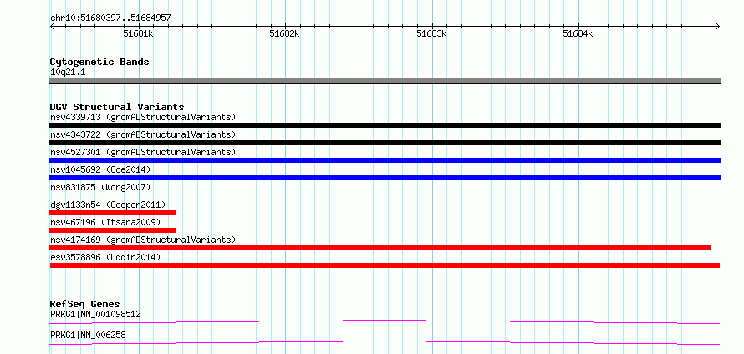
Task: Open variant label dgv1133n54 (Cooper2011)
Action: pos(108,205)
